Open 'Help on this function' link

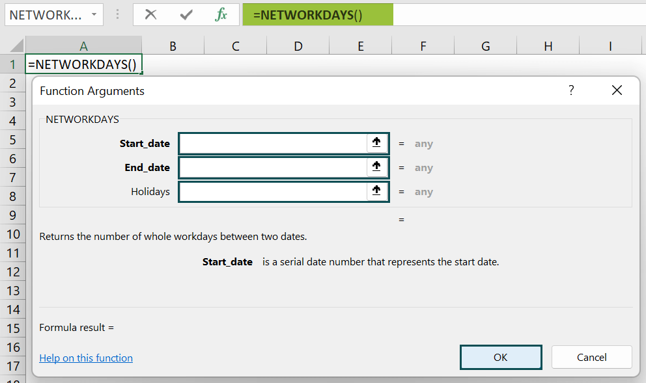85,358
